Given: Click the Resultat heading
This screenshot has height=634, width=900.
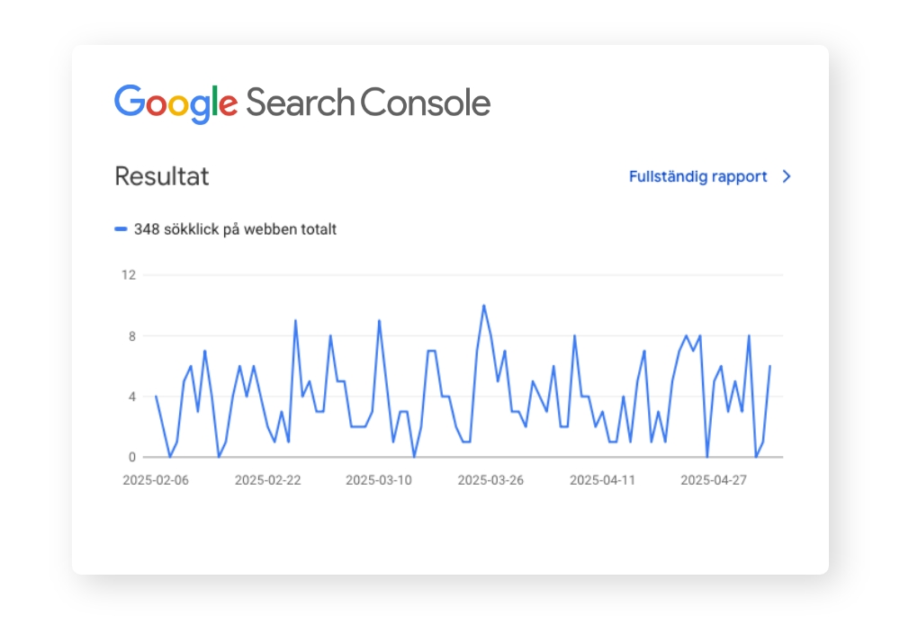Looking at the screenshot, I should coord(162,176).
